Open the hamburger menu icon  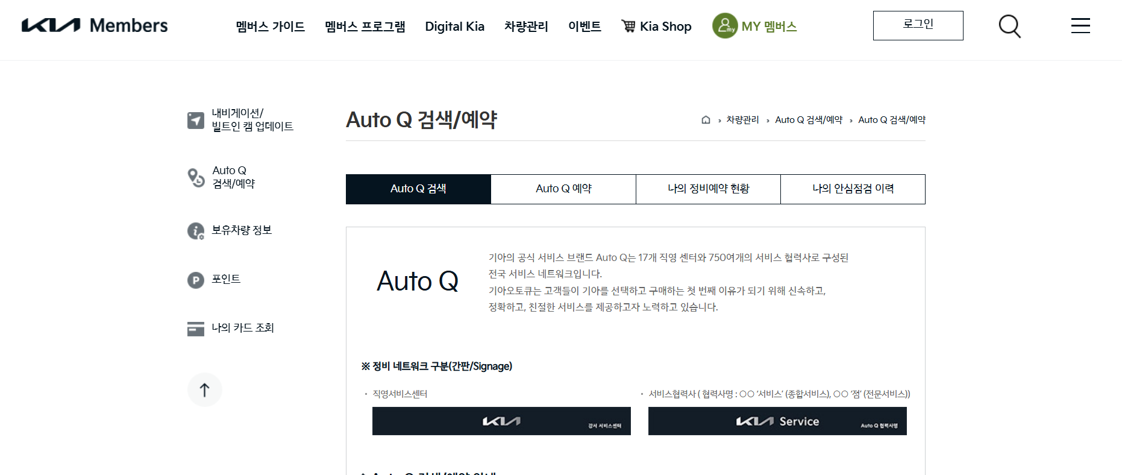click(1080, 25)
